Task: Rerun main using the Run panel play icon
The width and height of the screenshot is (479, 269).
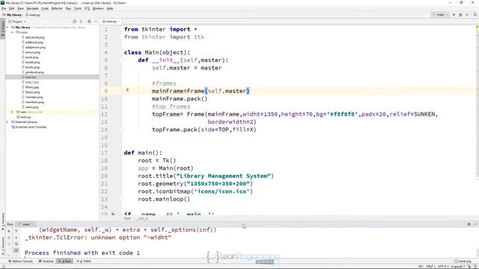Action: point(9,231)
